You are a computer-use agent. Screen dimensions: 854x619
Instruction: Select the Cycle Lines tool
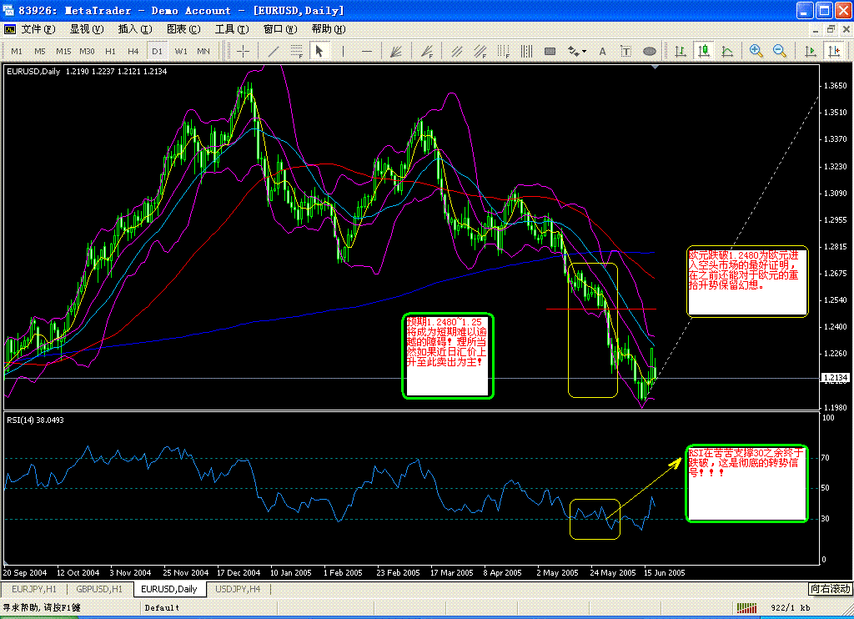(x=527, y=51)
